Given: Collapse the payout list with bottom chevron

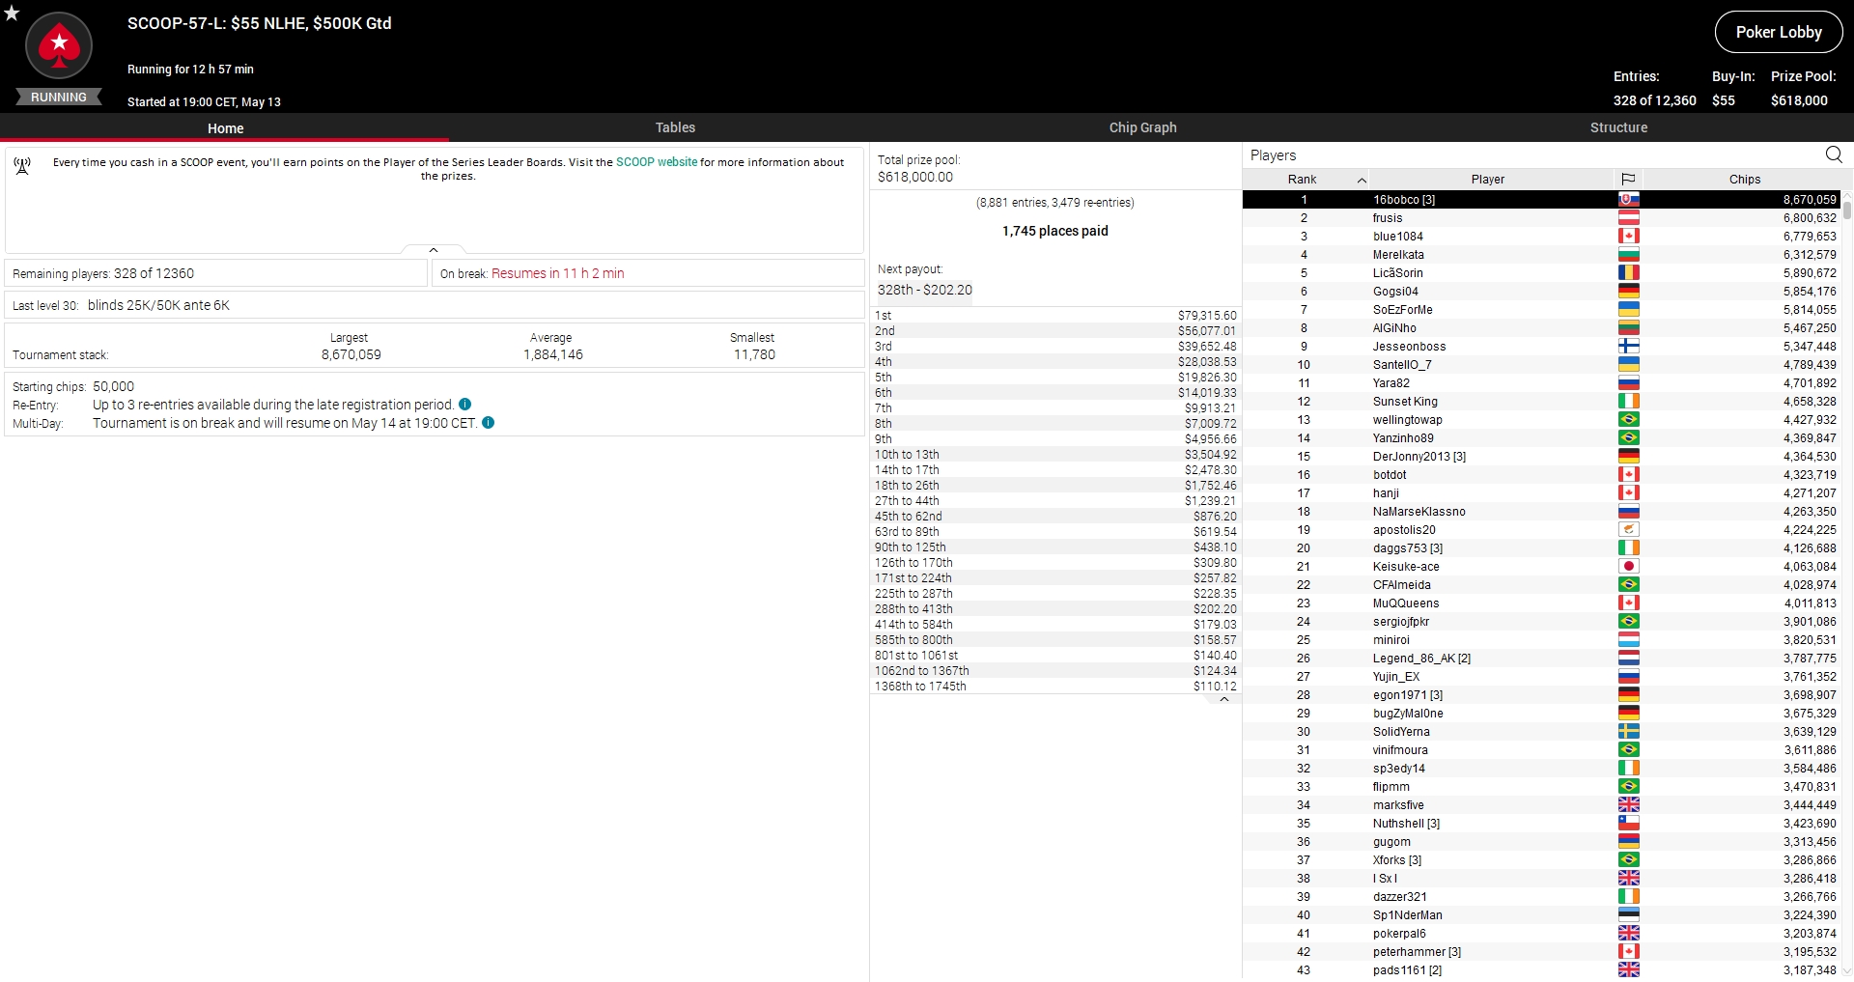Looking at the screenshot, I should point(1223,700).
